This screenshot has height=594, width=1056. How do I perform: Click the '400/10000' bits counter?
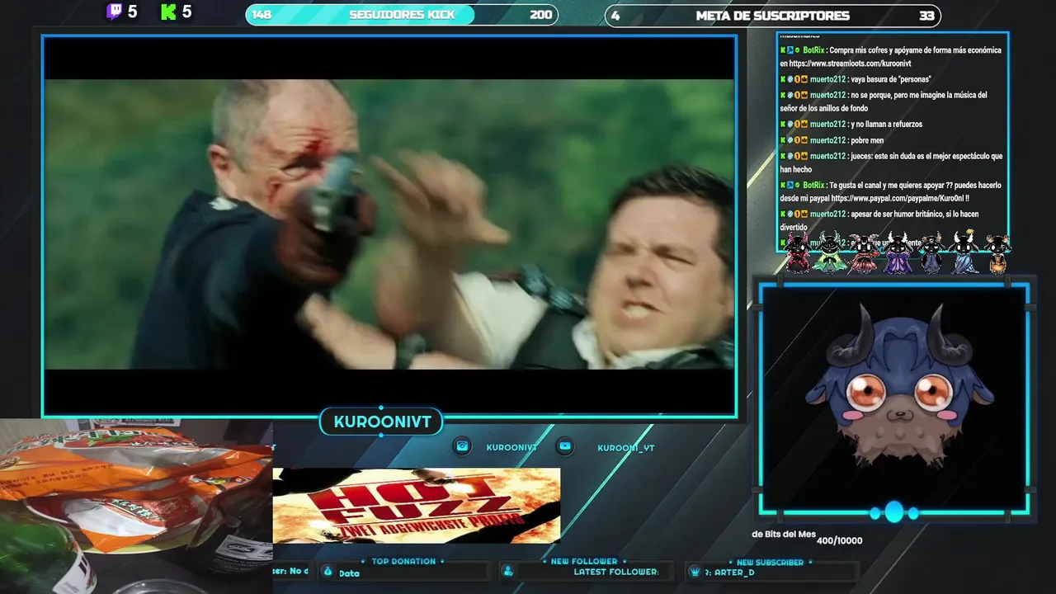(x=840, y=541)
